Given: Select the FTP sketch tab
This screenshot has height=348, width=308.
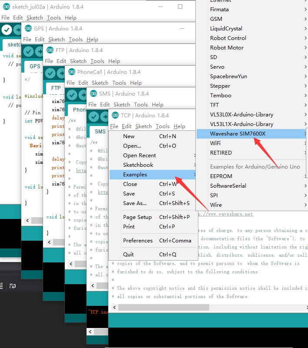Looking at the screenshot, I should coord(56,88).
